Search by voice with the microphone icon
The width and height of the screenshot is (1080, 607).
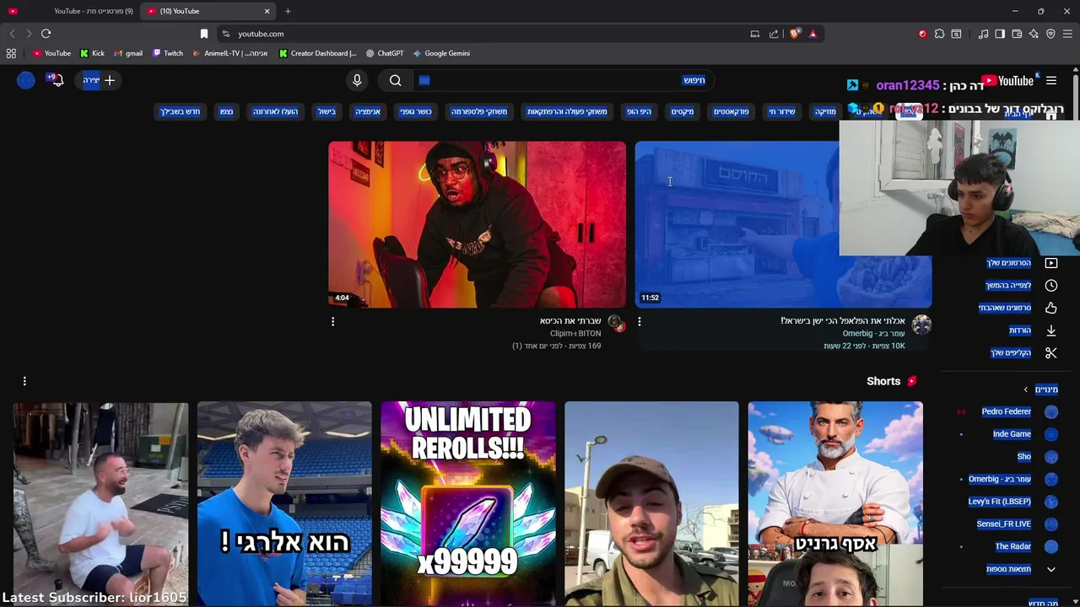tap(357, 80)
